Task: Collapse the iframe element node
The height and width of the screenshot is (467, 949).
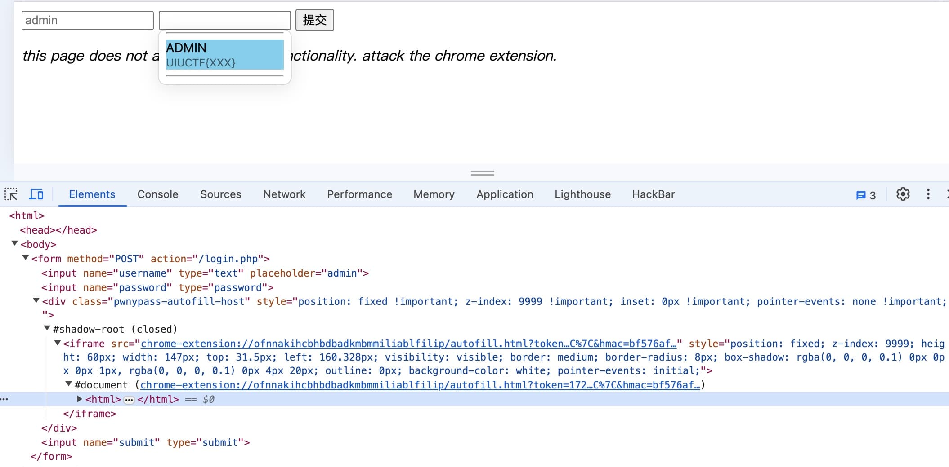Action: coord(58,343)
